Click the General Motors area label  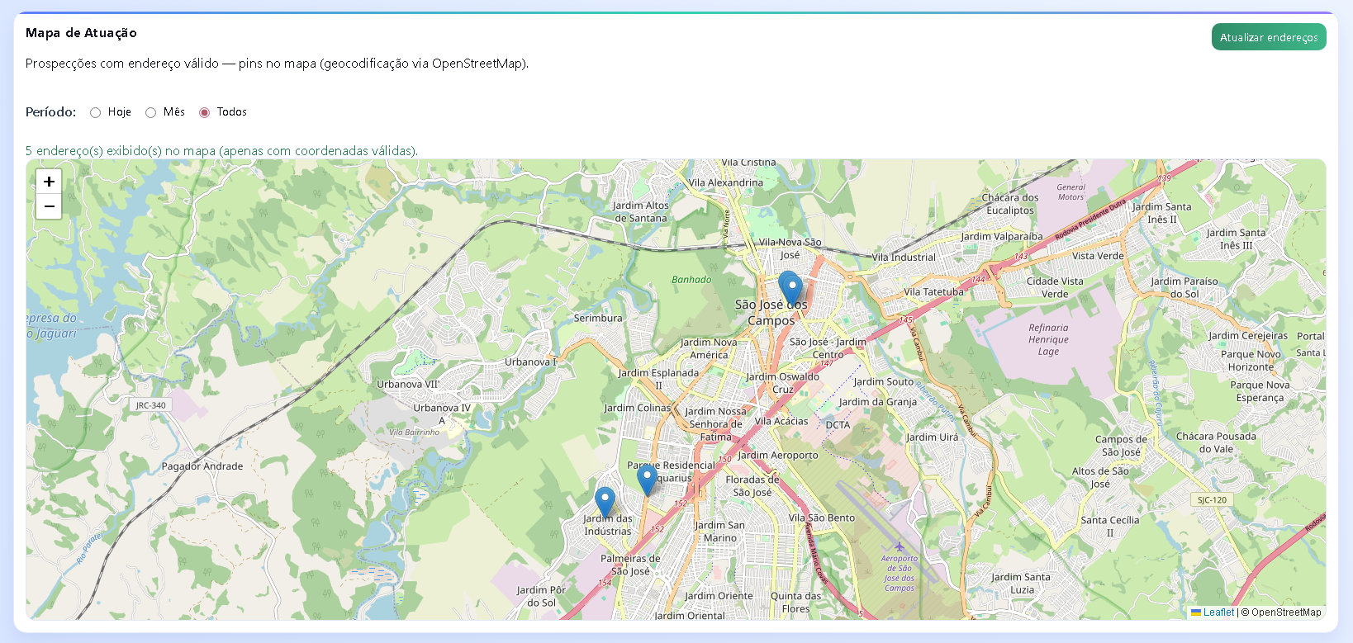click(x=1071, y=191)
